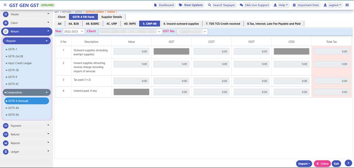Image resolution: width=354 pixels, height=168 pixels.
Task: Open the Client selection dropdown
Action: pyautogui.click(x=130, y=32)
